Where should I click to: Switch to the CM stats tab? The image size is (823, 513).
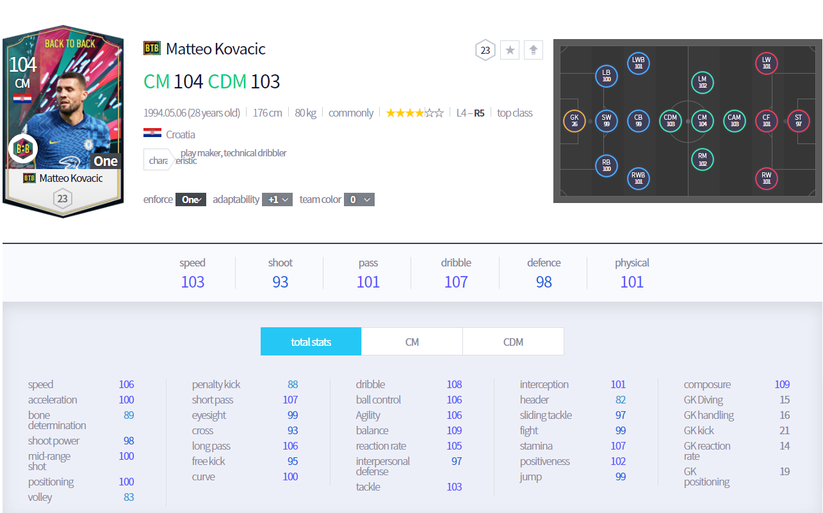click(412, 342)
